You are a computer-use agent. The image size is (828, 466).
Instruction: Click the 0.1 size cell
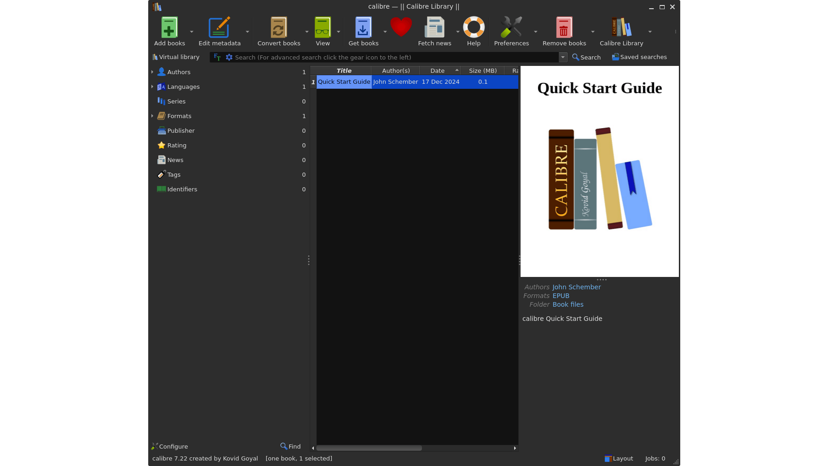(483, 82)
